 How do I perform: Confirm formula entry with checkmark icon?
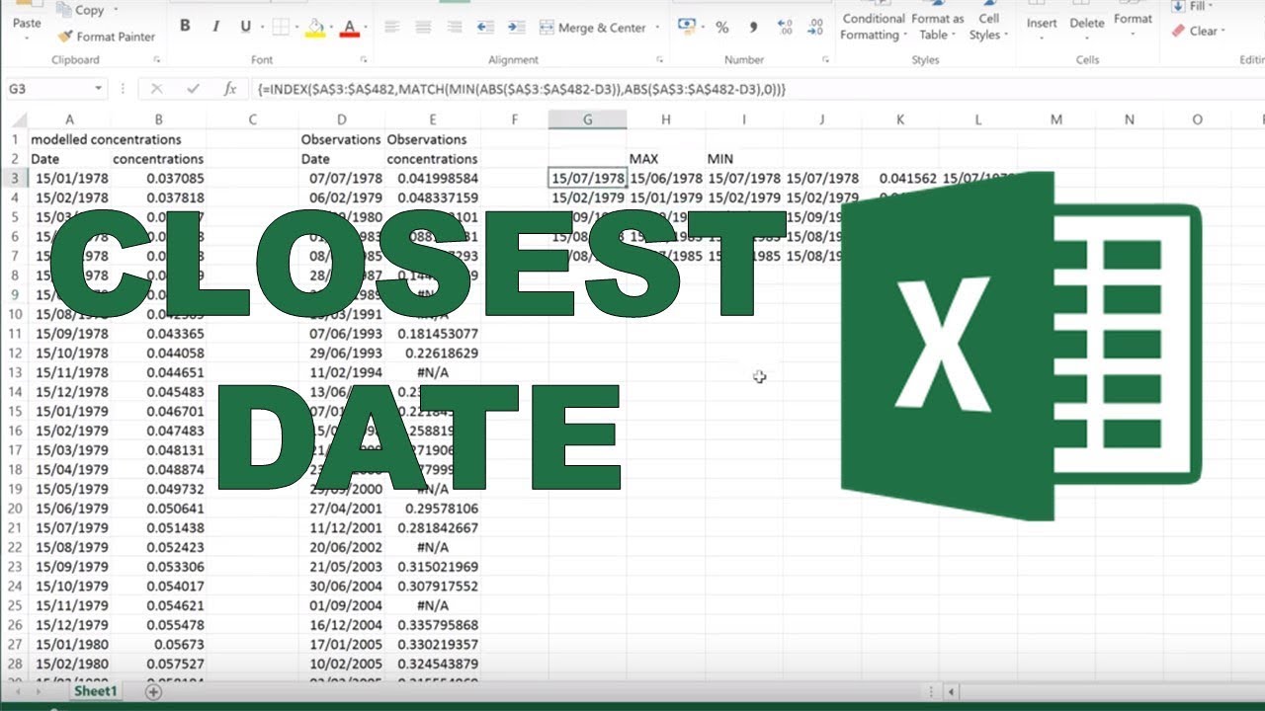coord(192,89)
